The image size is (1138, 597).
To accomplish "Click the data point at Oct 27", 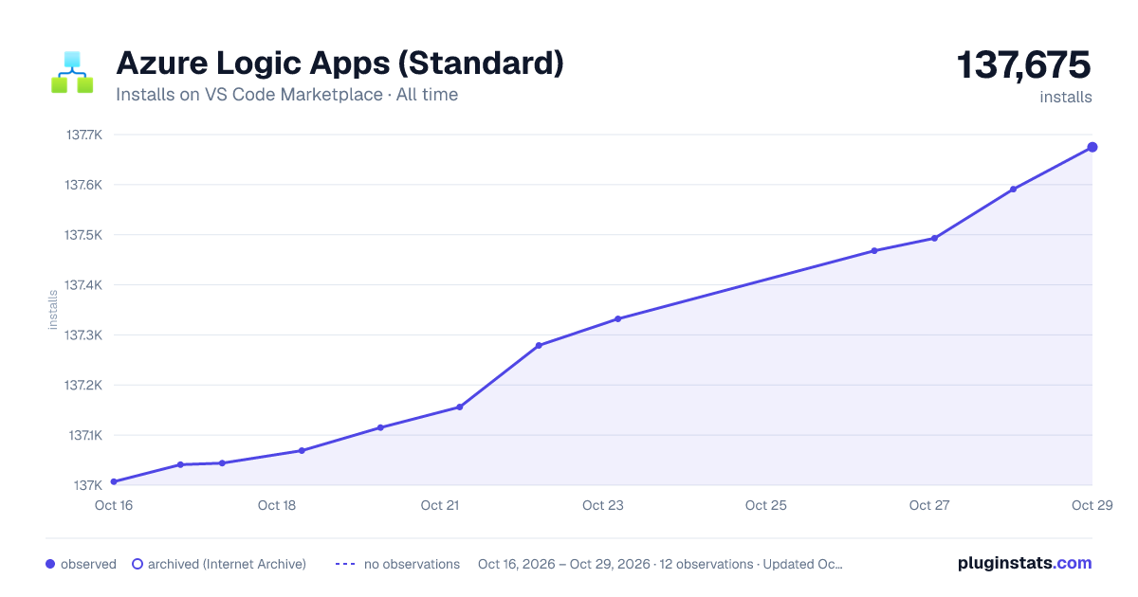I will tap(934, 238).
